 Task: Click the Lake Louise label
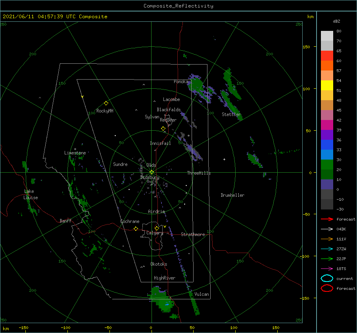[x=31, y=194]
